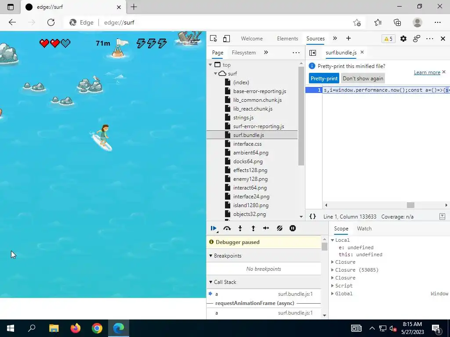Select the inspect element picker icon

213,39
